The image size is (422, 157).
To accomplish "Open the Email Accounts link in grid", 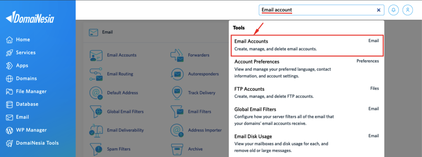I will [122, 55].
